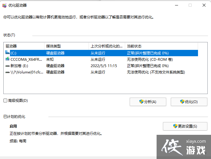
Task: Select the \\?\Volume{01cfc... drive name
Action: pyautogui.click(x=27, y=72)
